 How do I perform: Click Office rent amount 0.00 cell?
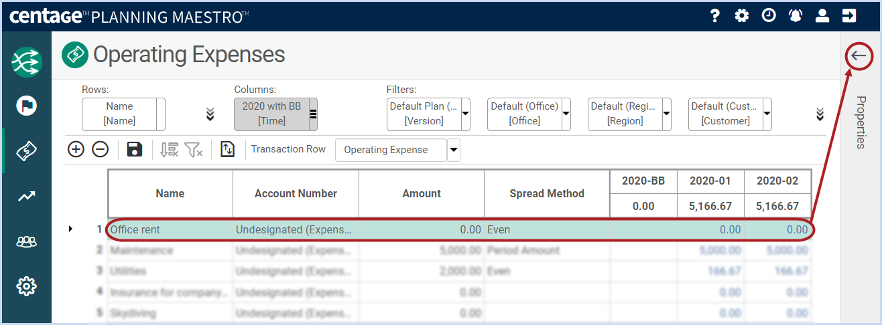point(422,229)
